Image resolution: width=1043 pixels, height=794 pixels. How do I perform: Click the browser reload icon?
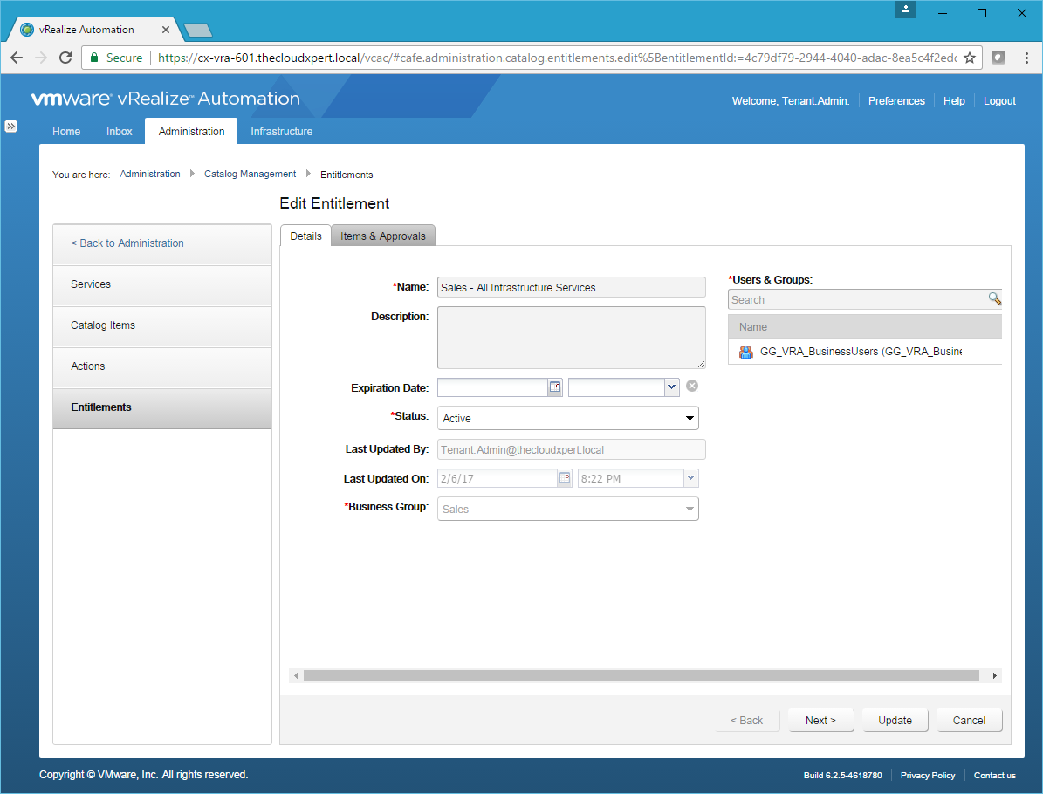(65, 58)
